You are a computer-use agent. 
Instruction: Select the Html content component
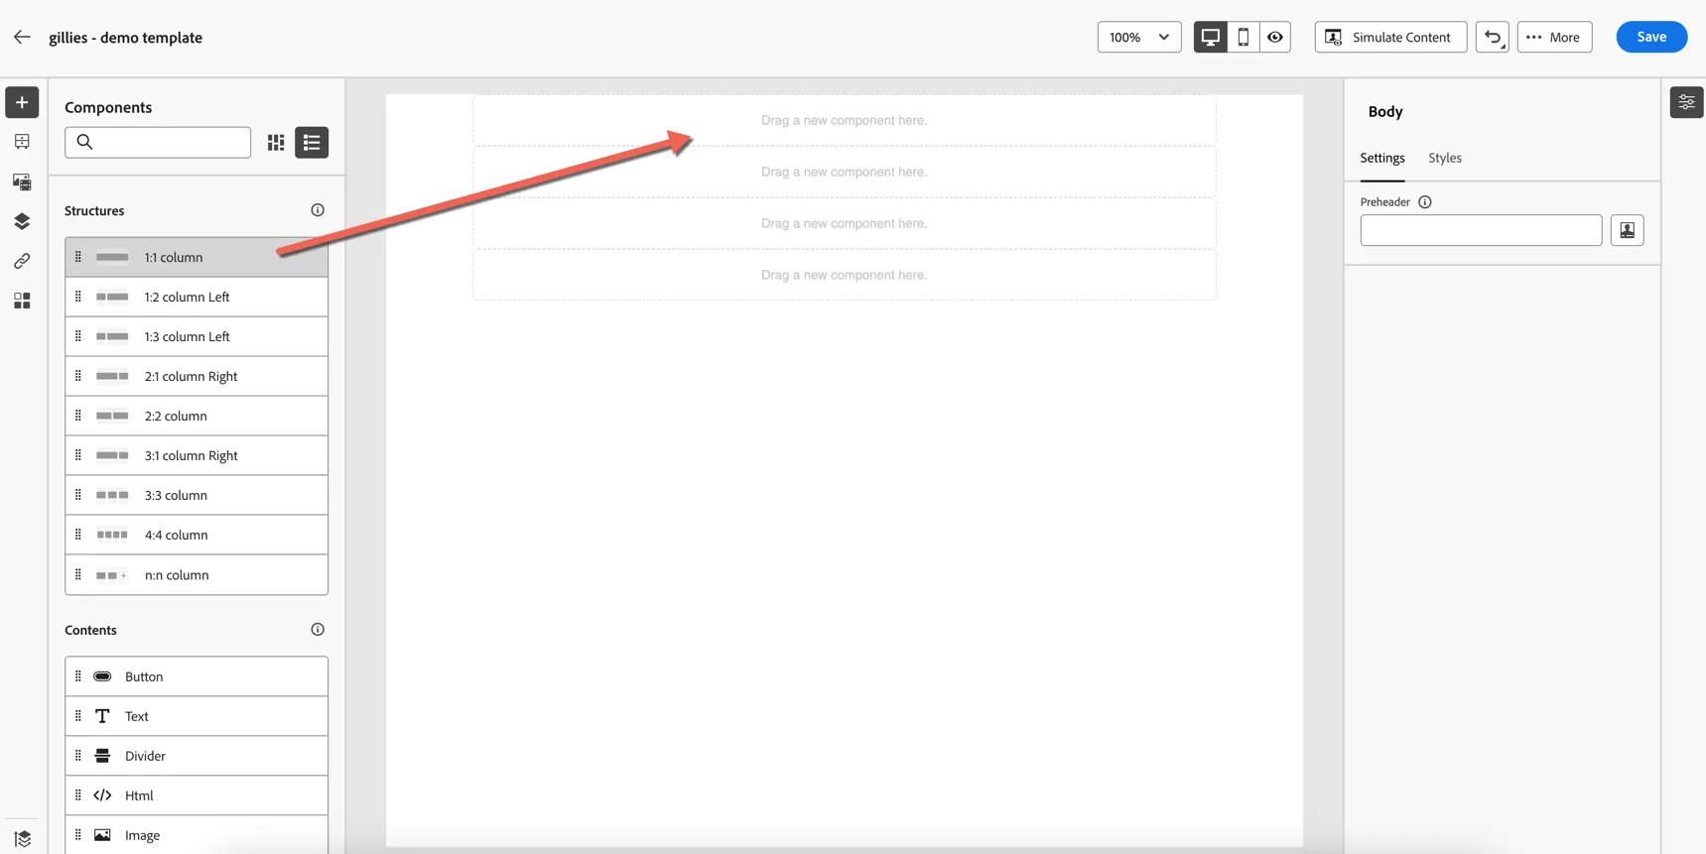(x=197, y=795)
